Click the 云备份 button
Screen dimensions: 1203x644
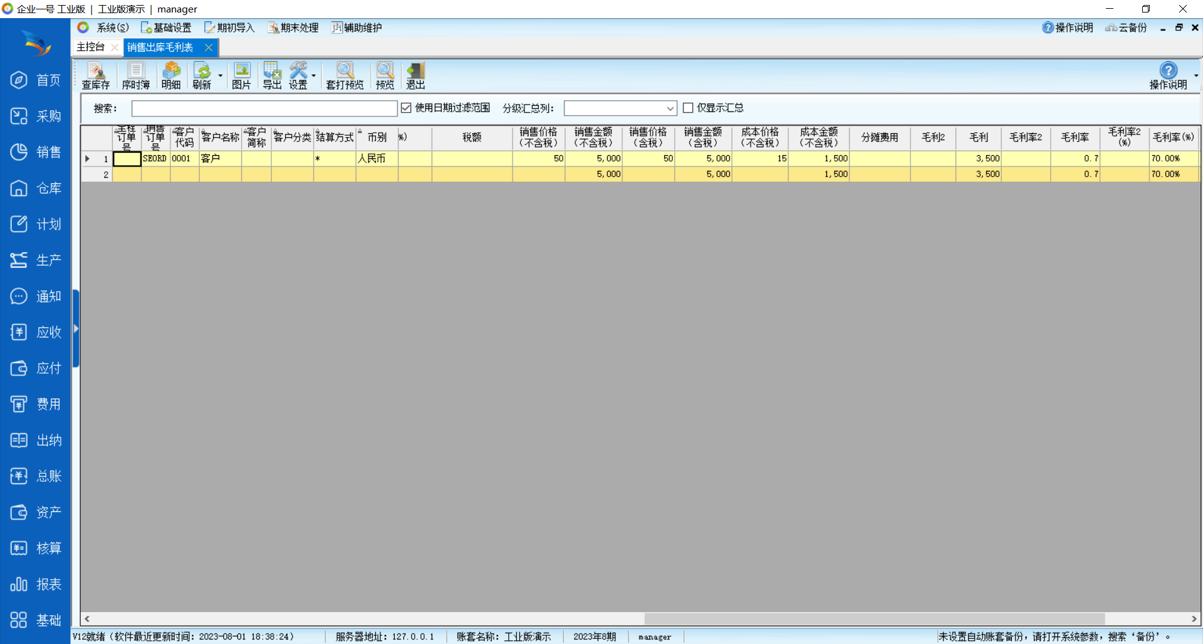coord(1126,28)
